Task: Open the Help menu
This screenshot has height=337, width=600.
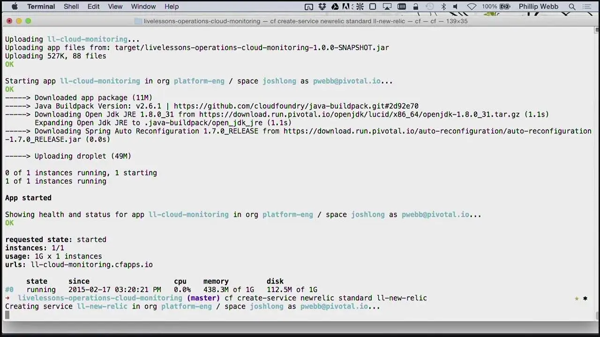Action: [172, 7]
